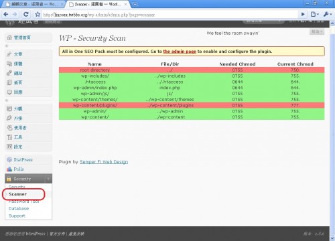The width and height of the screenshot is (335, 241).
Task: Open the Support submenu link
Action: pos(17,216)
